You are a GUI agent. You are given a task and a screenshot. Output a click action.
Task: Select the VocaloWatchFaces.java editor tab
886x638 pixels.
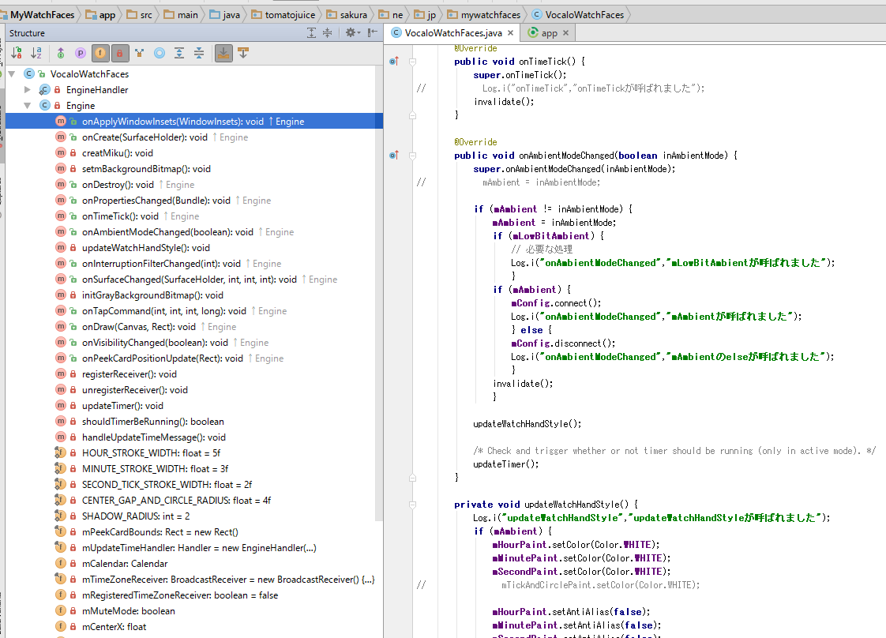click(453, 32)
